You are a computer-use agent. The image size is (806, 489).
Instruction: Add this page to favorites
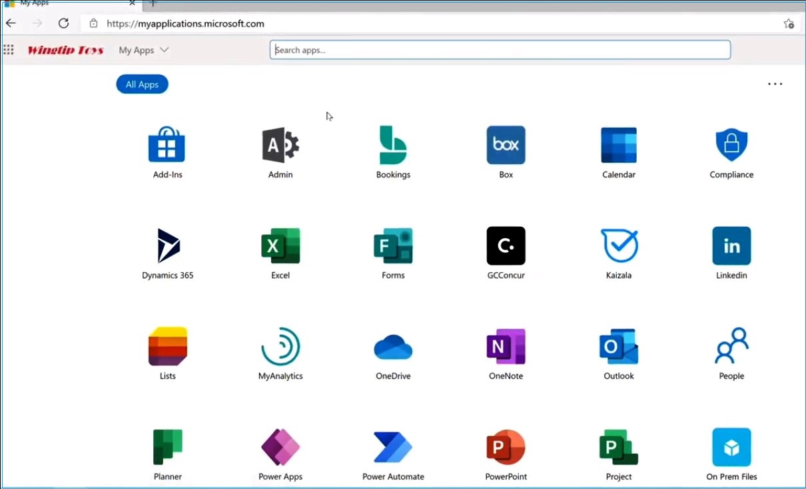(x=789, y=23)
